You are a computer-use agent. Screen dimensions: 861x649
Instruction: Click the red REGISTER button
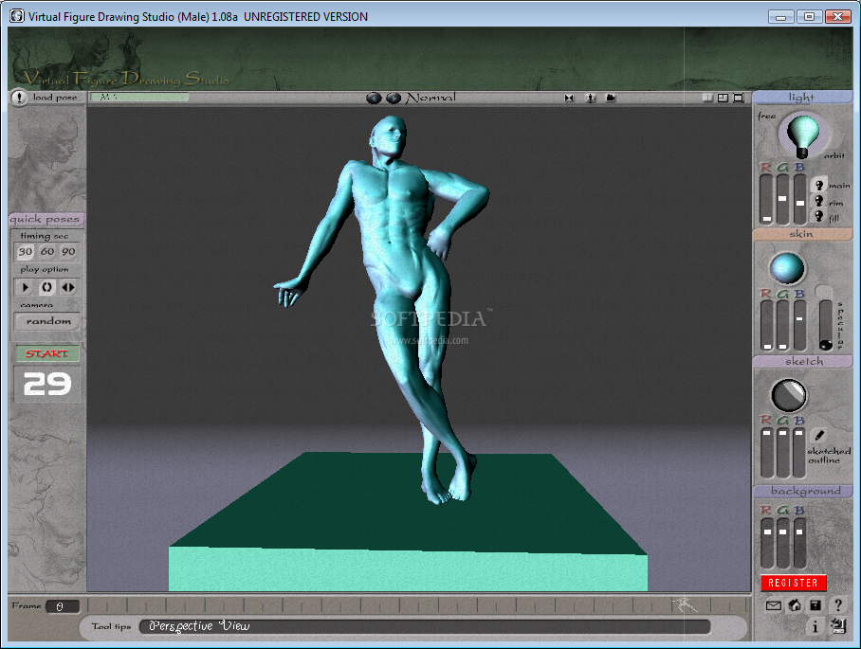[x=794, y=583]
